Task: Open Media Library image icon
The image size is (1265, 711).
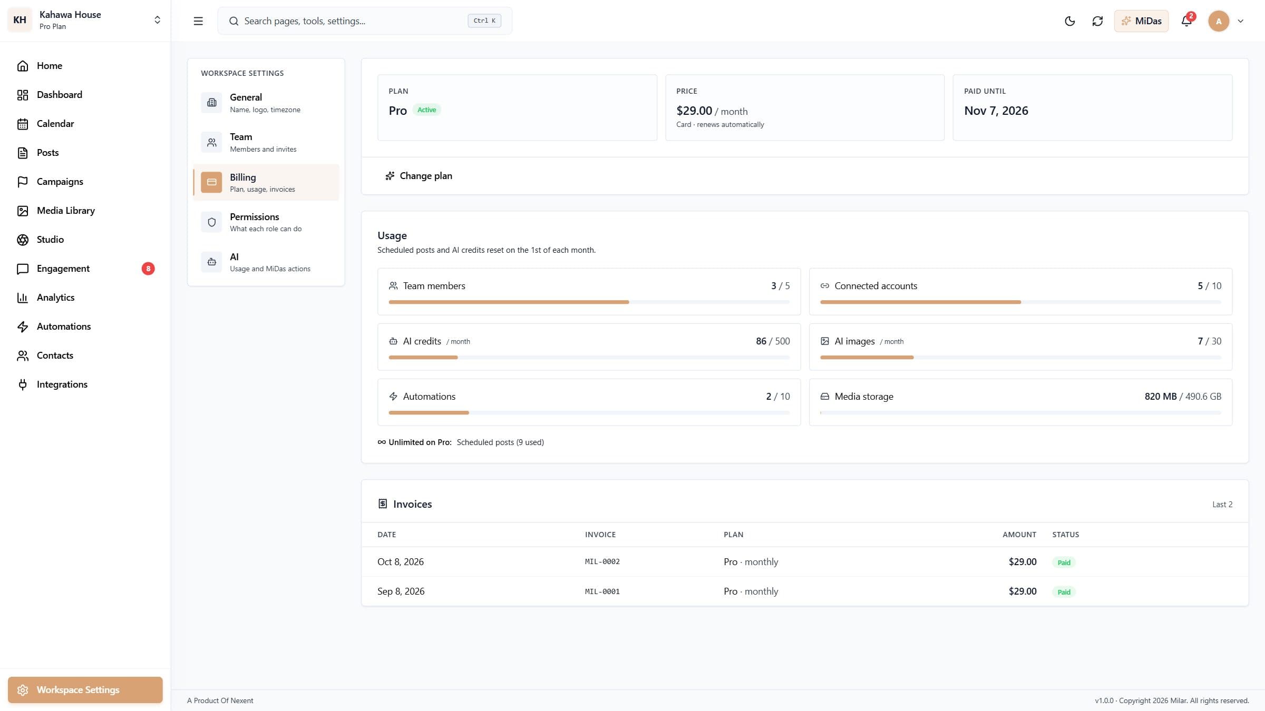Action: [x=23, y=211]
